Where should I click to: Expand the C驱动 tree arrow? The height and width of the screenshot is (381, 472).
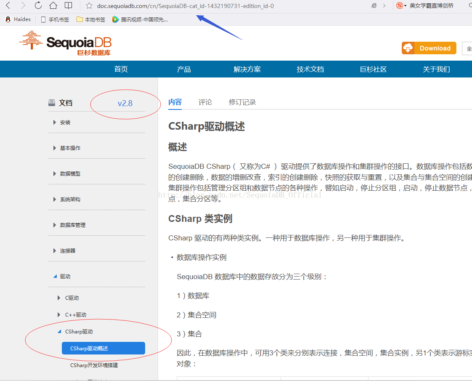pos(59,298)
